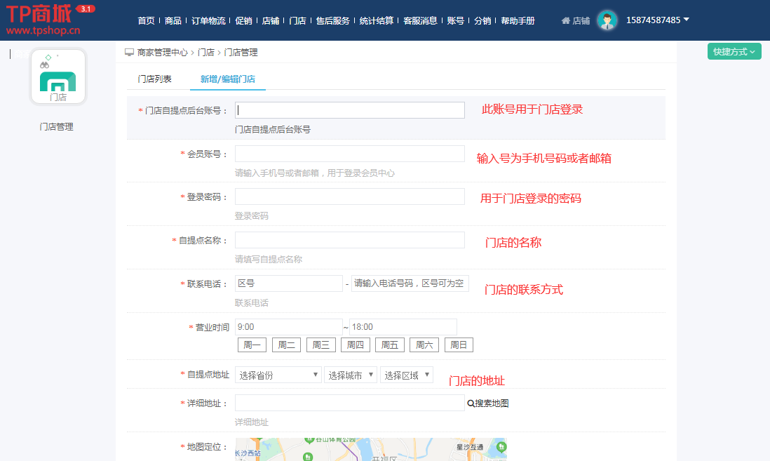Screen dimensions: 770x461
Task: Toggle the 周一 weekday option
Action: coord(252,345)
